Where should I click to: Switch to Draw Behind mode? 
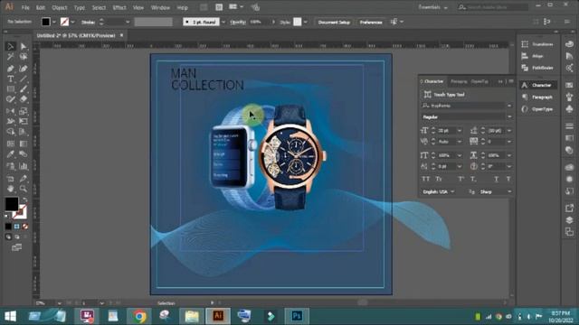coord(17,237)
